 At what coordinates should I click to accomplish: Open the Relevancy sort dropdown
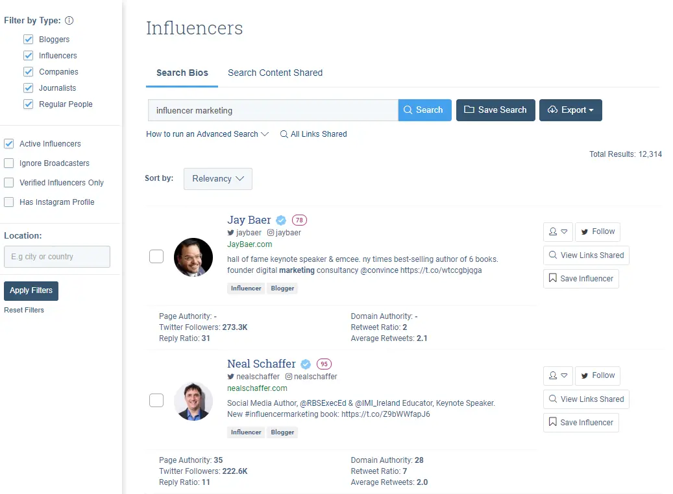(218, 179)
